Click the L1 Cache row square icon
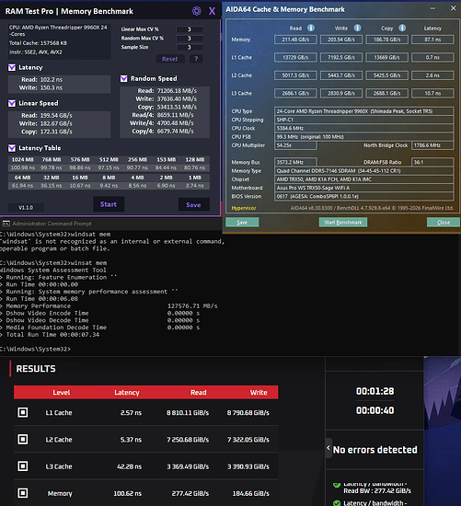The width and height of the screenshot is (461, 506). (x=23, y=412)
